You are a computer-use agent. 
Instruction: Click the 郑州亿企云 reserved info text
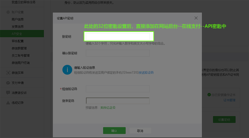pyautogui.click(x=108, y=108)
